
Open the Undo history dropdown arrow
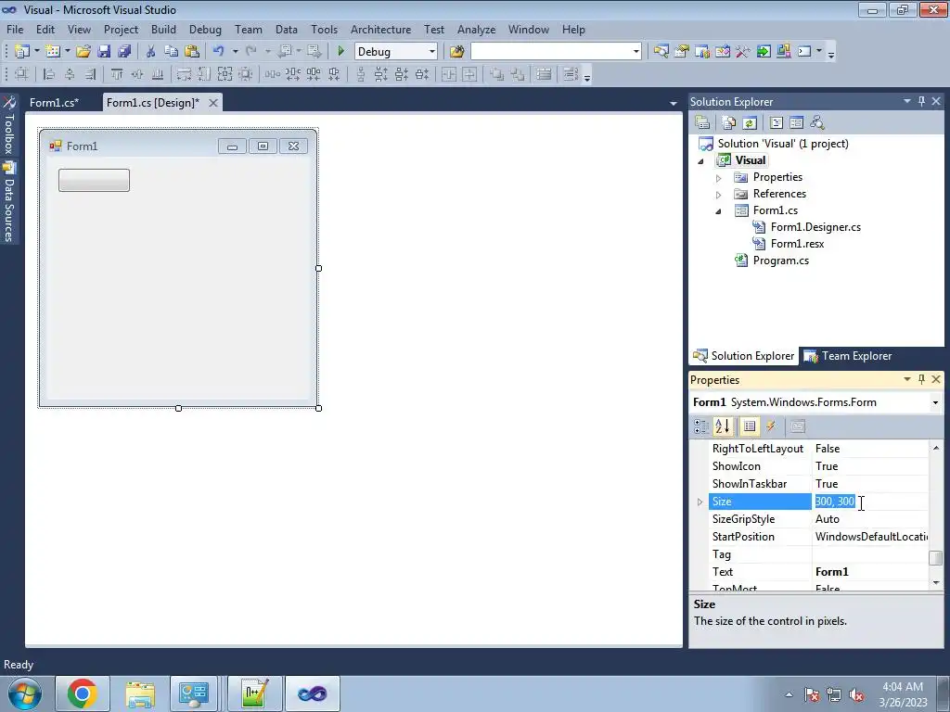pos(235,52)
